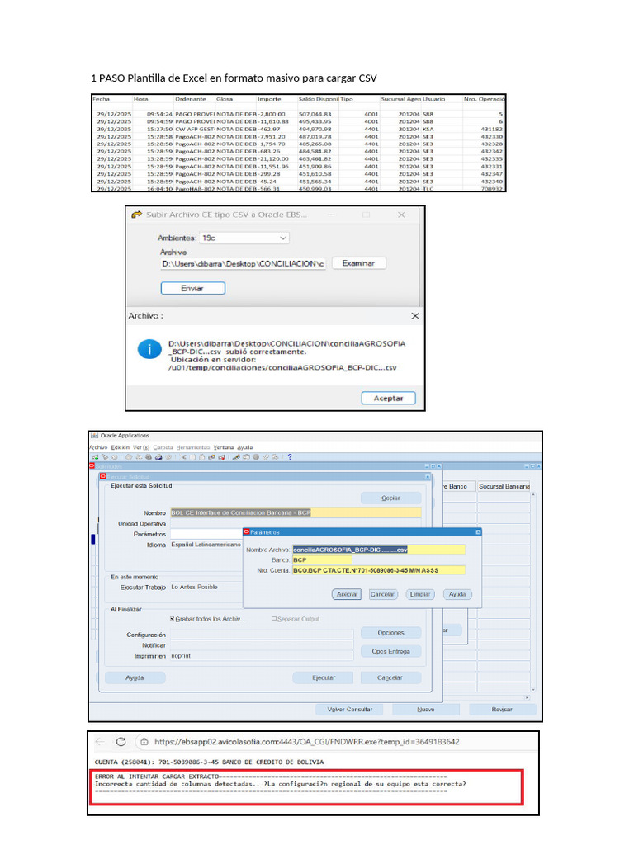
Task: Click the Volver Consultar button
Action: tap(350, 709)
